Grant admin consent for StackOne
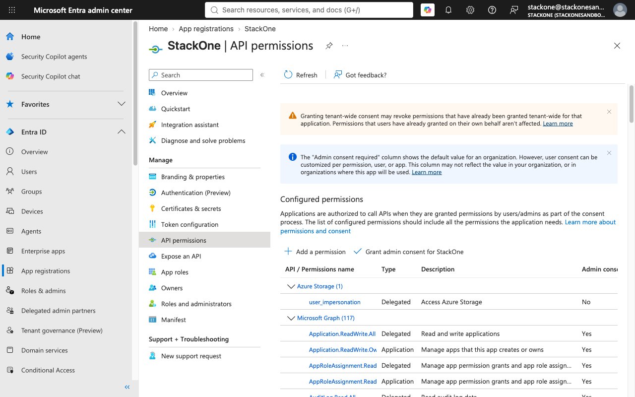Image resolution: width=635 pixels, height=397 pixels. (x=408, y=252)
